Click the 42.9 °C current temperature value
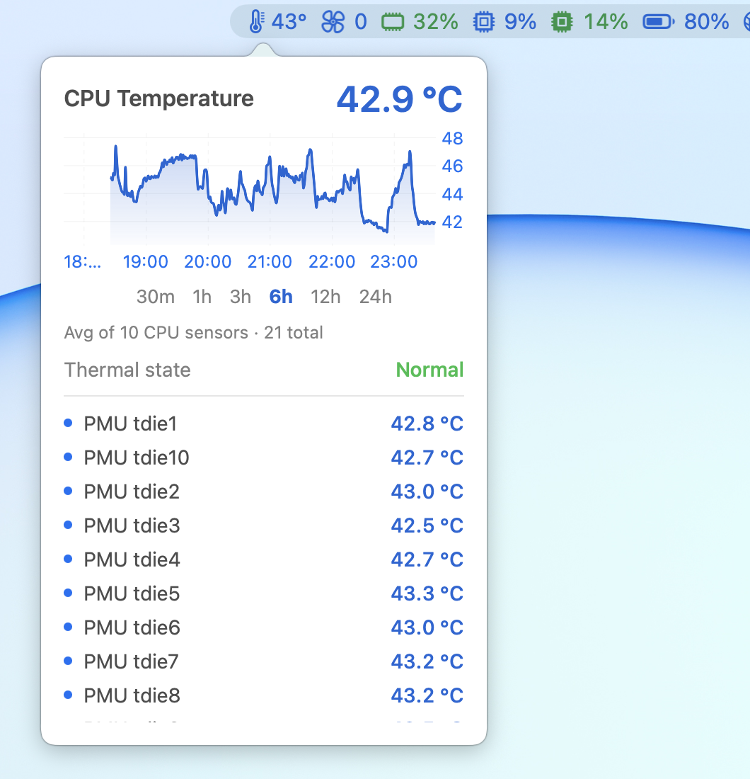 tap(400, 99)
